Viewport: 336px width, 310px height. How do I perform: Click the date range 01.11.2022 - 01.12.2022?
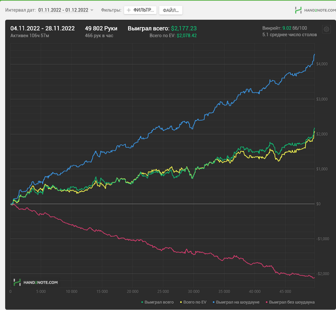click(63, 10)
